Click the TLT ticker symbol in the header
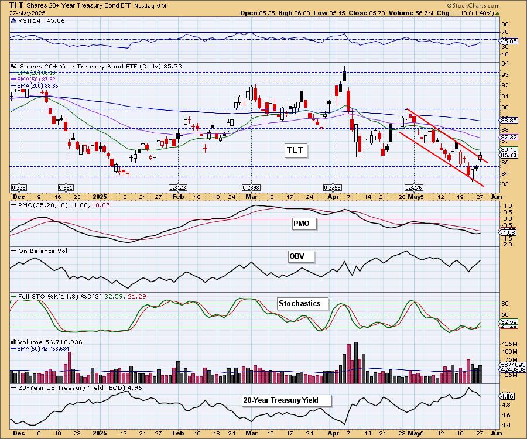Screen dimensions: 527x439 click(16, 5)
